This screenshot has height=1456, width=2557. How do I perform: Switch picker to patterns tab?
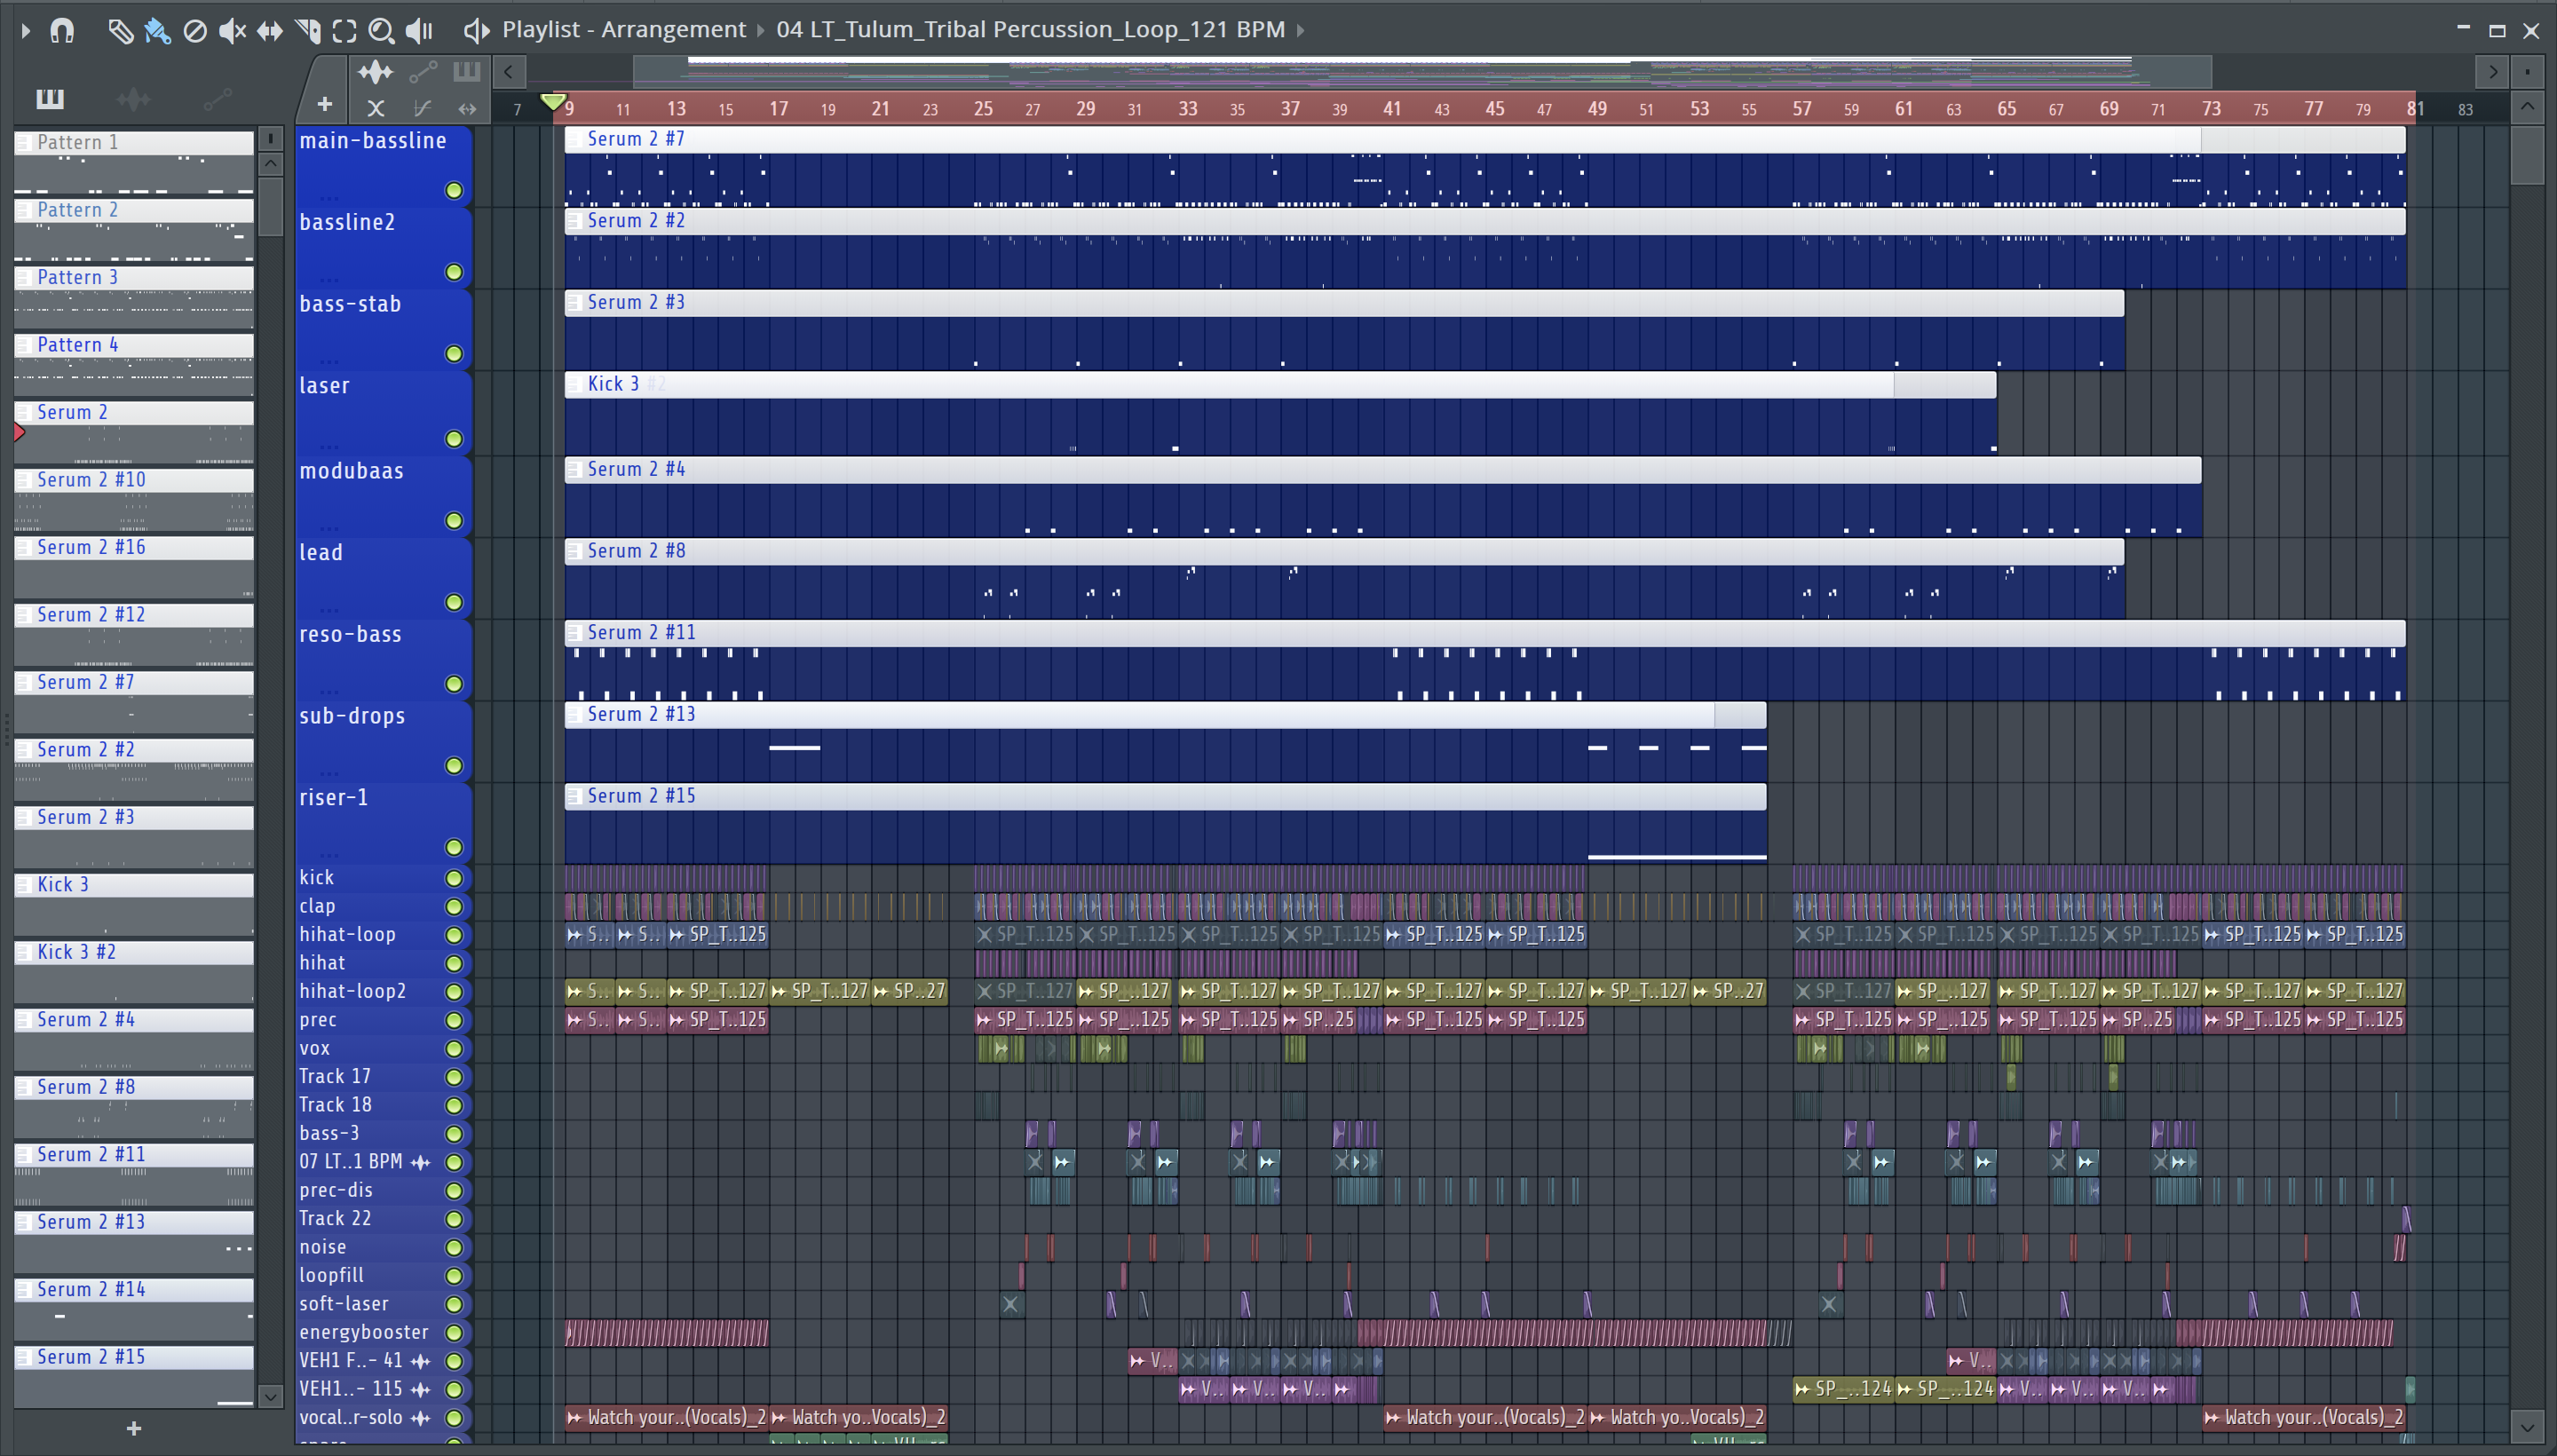pyautogui.click(x=50, y=99)
